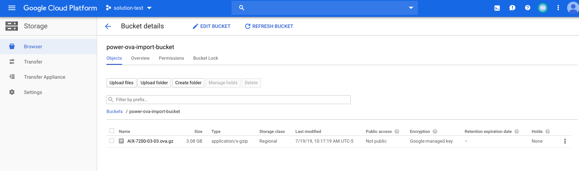Click the Transfer Appliance icon
Image resolution: width=579 pixels, height=171 pixels.
coord(12,77)
